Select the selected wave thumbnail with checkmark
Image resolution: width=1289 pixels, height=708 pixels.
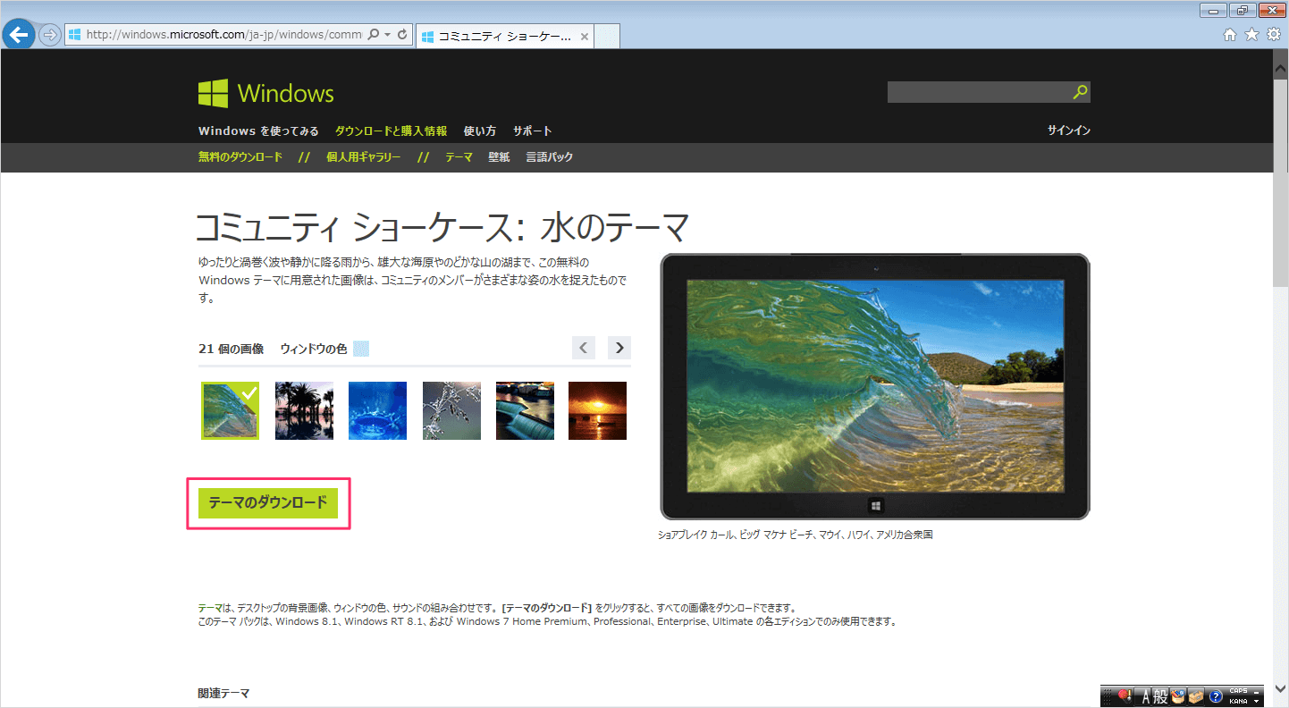(230, 410)
